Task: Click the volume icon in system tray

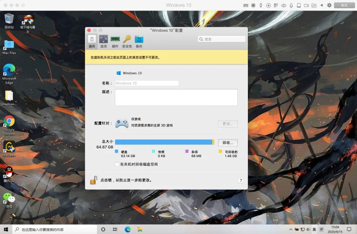Action: [x=308, y=229]
